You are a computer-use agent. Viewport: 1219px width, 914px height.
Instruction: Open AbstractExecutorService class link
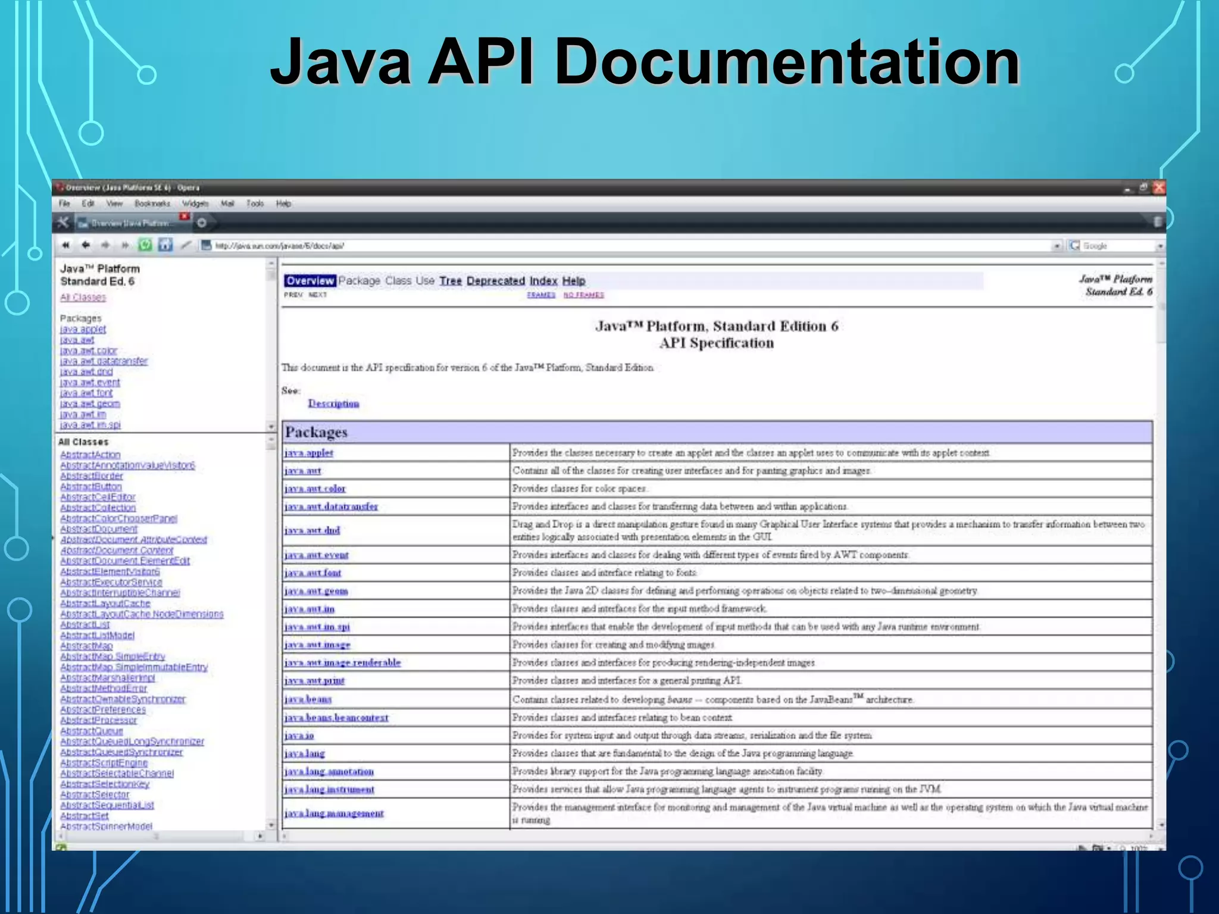(111, 582)
